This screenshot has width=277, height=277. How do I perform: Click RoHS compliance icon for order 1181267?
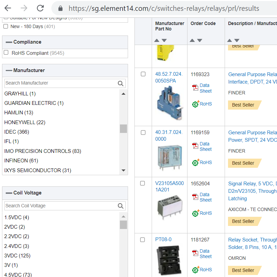[195, 270]
